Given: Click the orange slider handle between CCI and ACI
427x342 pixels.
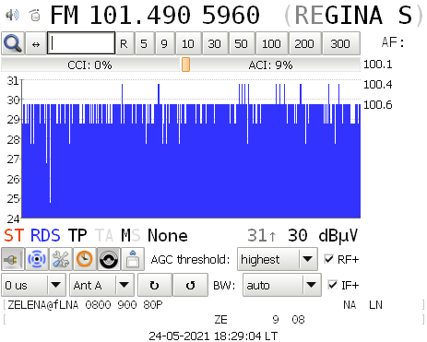Looking at the screenshot, I should point(185,65).
